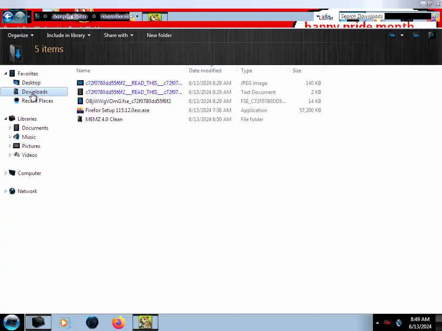Open the Include in library menu
The height and width of the screenshot is (331, 442).
click(69, 35)
